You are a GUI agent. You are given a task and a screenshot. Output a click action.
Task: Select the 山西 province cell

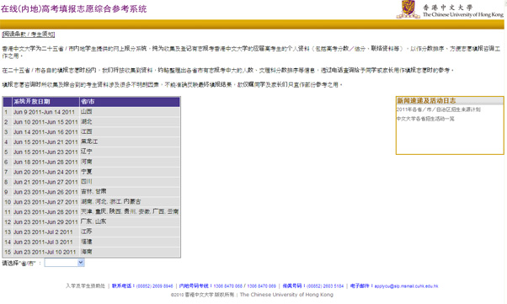[130, 112]
